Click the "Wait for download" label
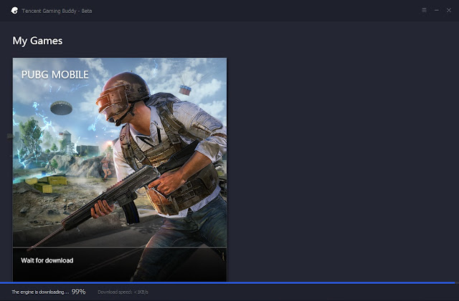 [47, 260]
